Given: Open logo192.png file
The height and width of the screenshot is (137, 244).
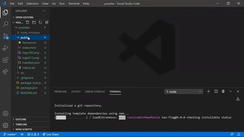Looking at the screenshot, I should 30,53.
